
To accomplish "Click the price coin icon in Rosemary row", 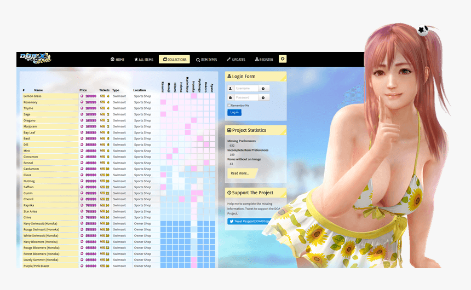I will 82,102.
